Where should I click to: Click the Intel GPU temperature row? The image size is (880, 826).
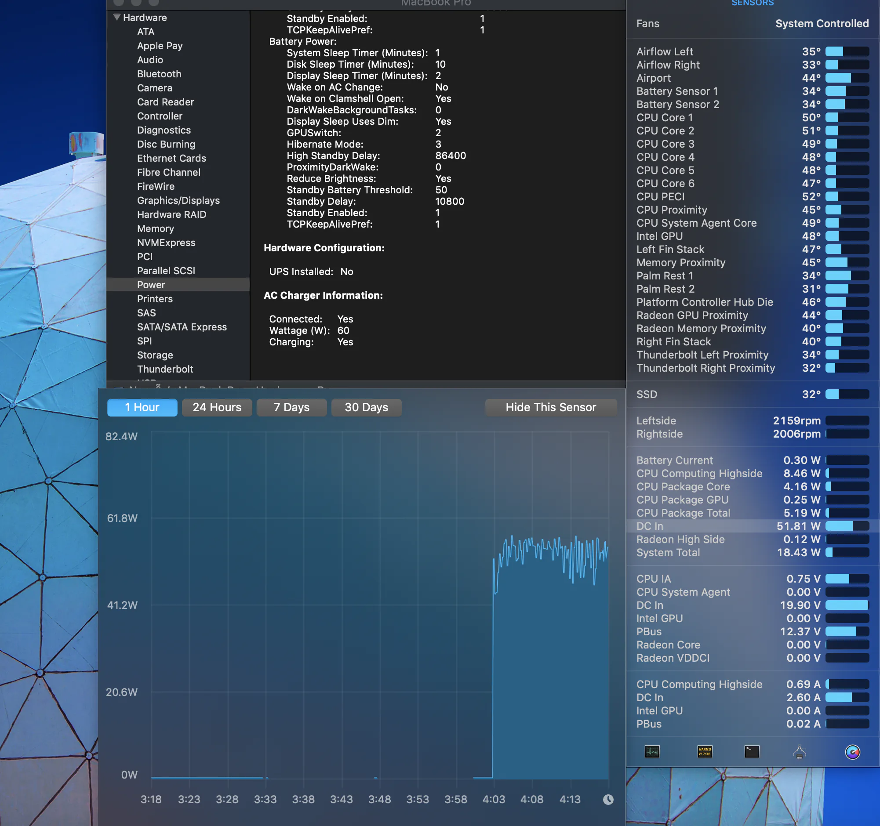(753, 236)
